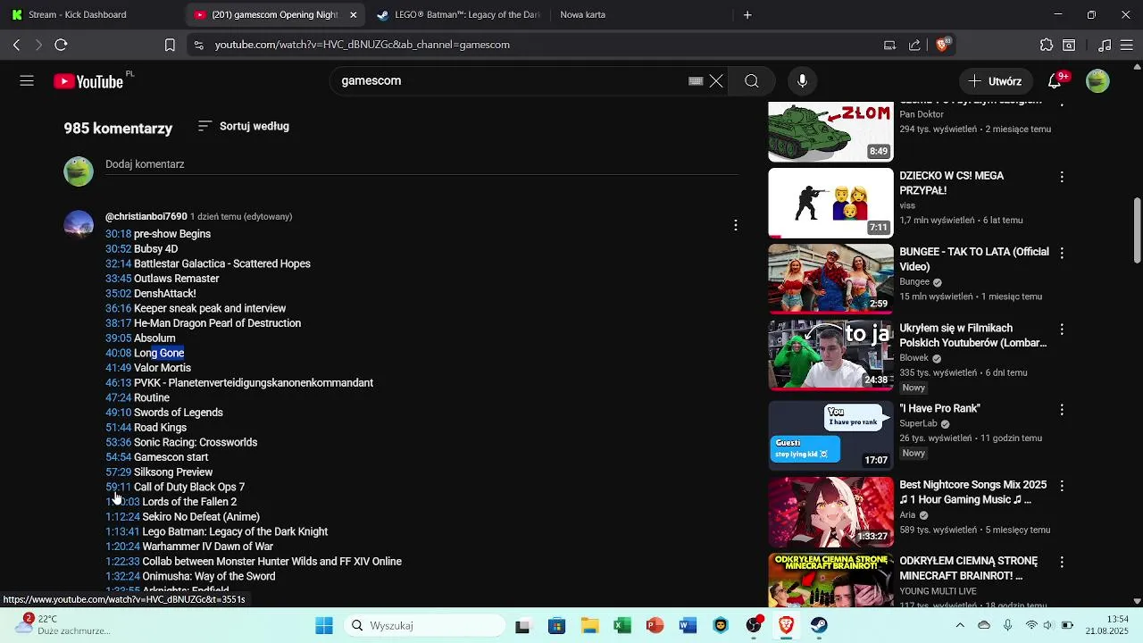Jump to 59:11 Call of Duty timestamp

118,487
